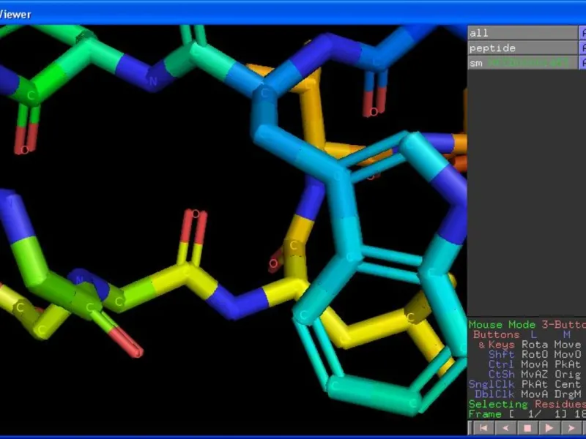
Task: Click 'MovA' in the Ctrl row
Action: [535, 364]
